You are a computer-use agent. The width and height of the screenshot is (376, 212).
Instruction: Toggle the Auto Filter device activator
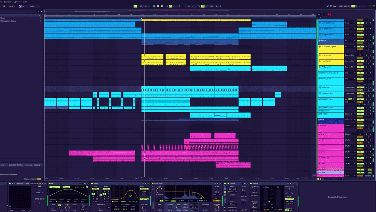tap(153, 184)
